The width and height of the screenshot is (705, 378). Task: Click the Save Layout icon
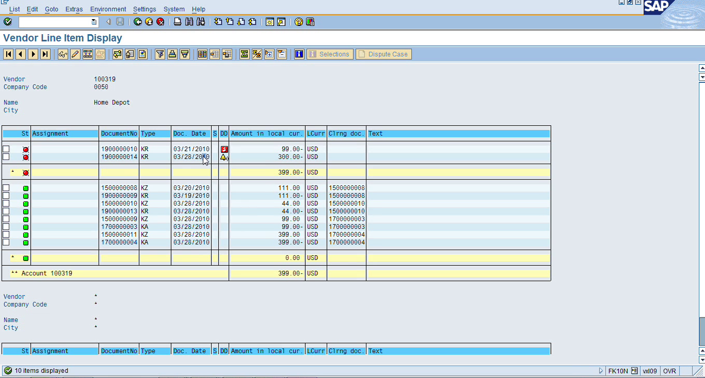tap(227, 54)
